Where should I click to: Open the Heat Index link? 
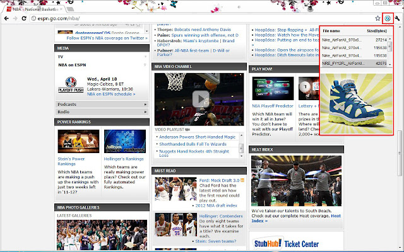tap(296, 219)
